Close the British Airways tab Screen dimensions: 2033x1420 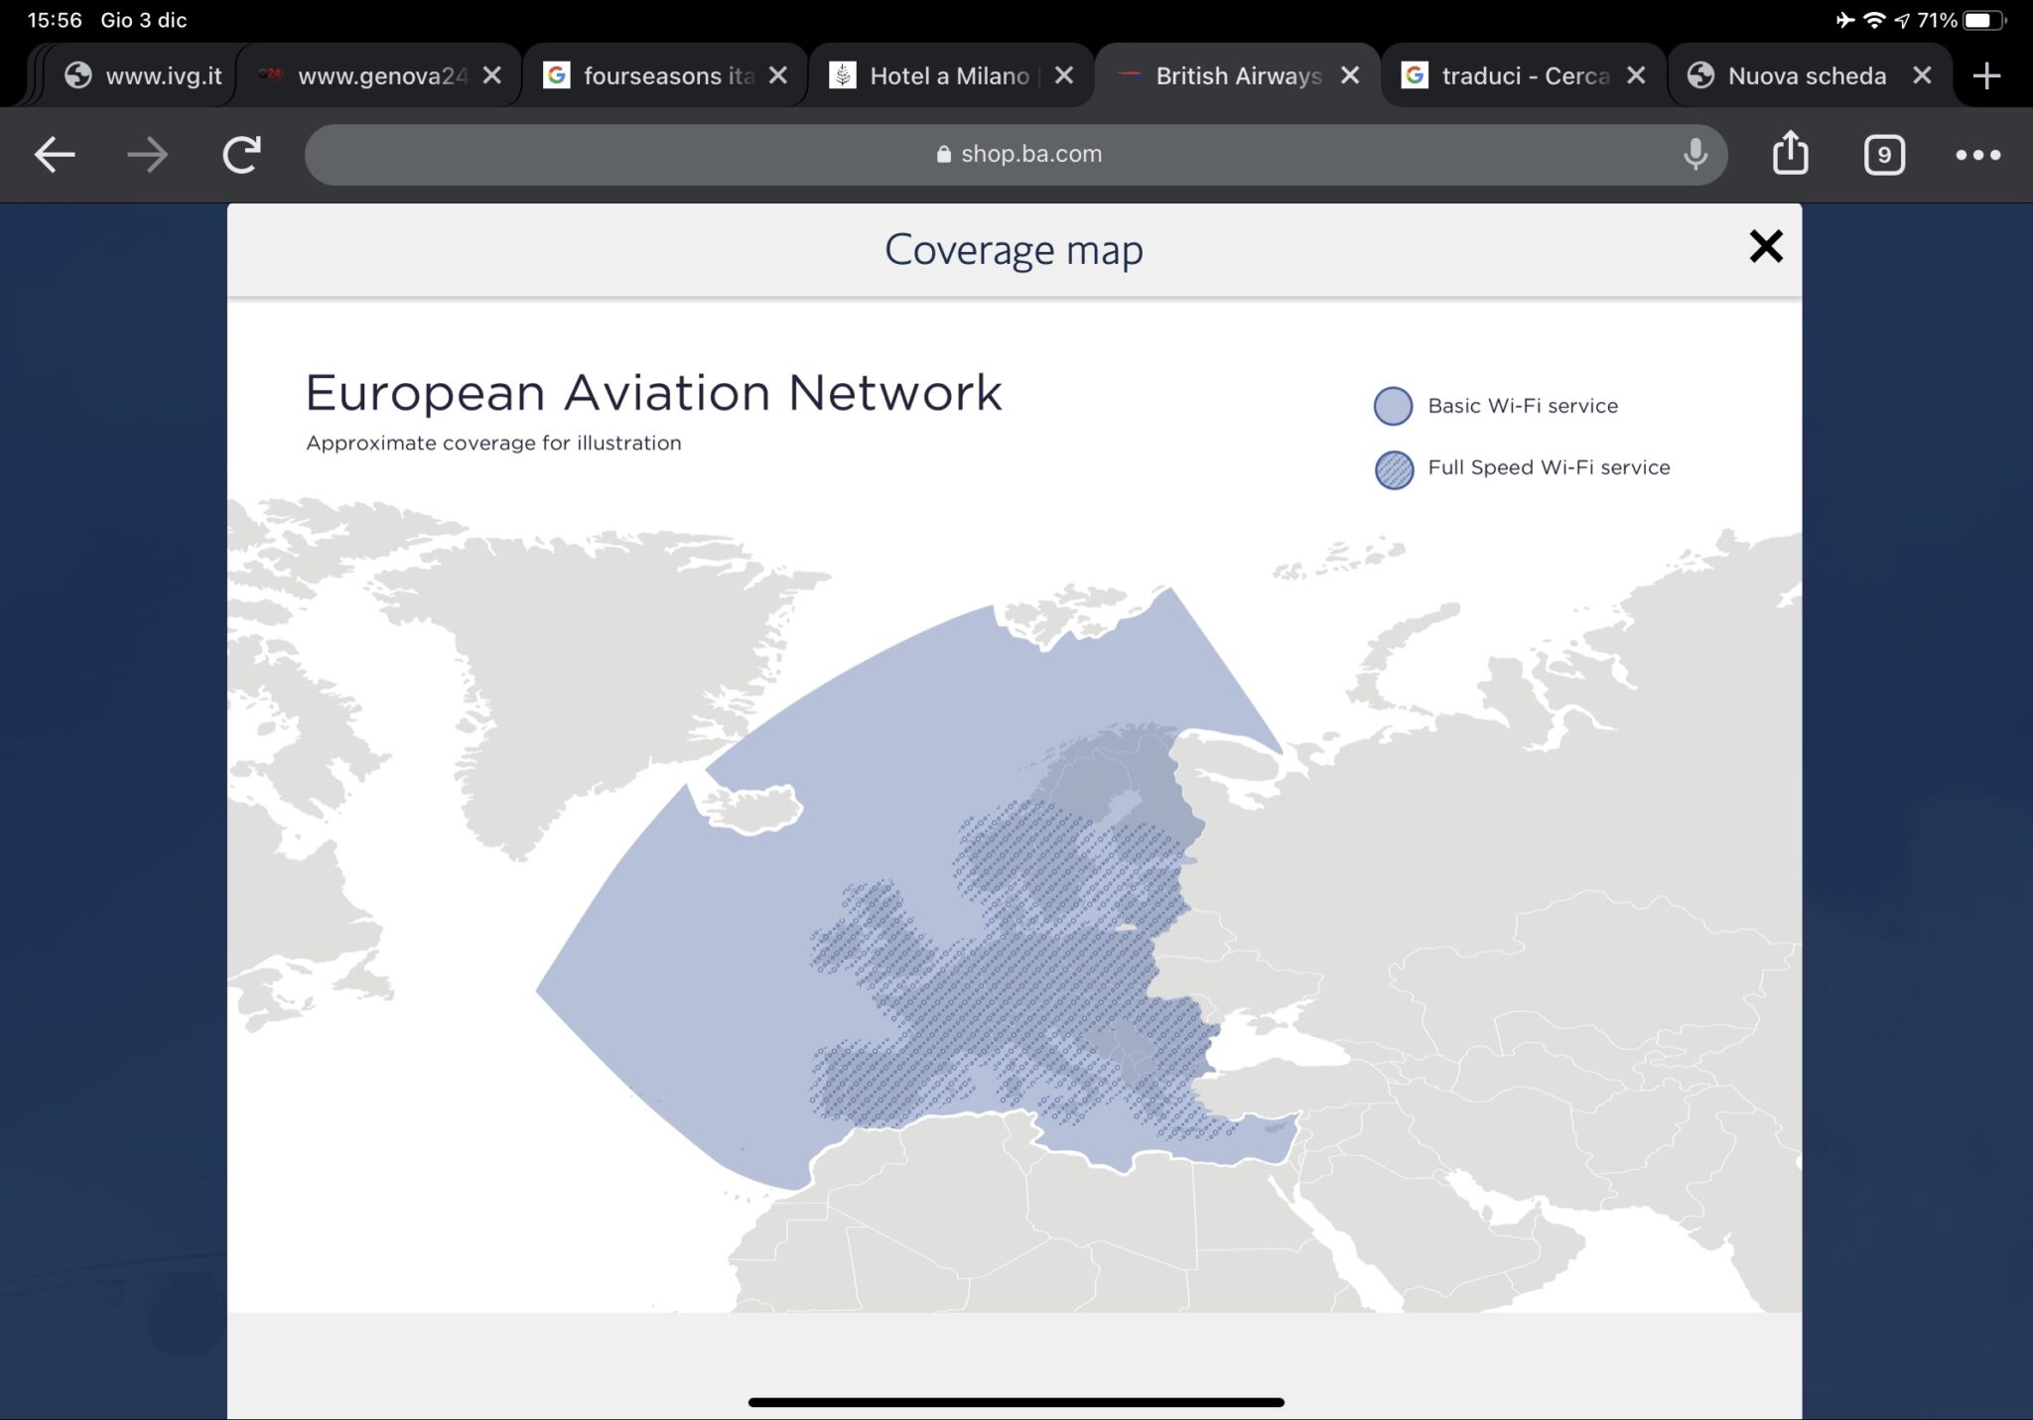point(1350,75)
